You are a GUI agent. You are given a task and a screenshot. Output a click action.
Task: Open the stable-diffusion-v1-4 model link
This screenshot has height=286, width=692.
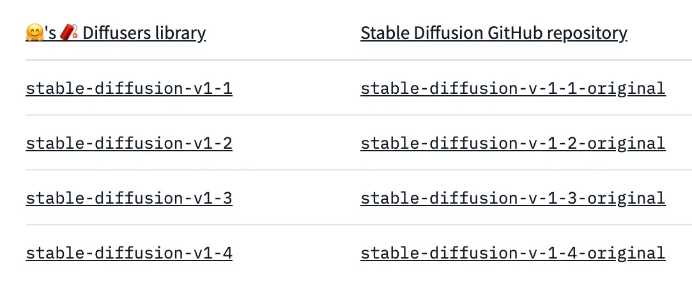pyautogui.click(x=129, y=253)
